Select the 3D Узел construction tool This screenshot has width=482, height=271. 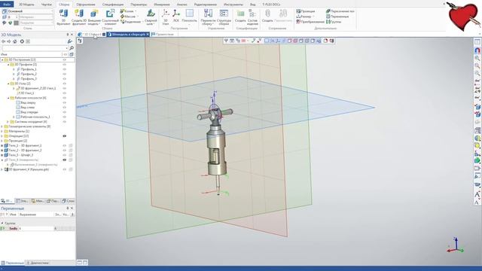(166, 17)
